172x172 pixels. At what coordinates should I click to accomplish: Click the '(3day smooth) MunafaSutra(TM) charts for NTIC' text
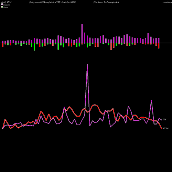(52, 2)
